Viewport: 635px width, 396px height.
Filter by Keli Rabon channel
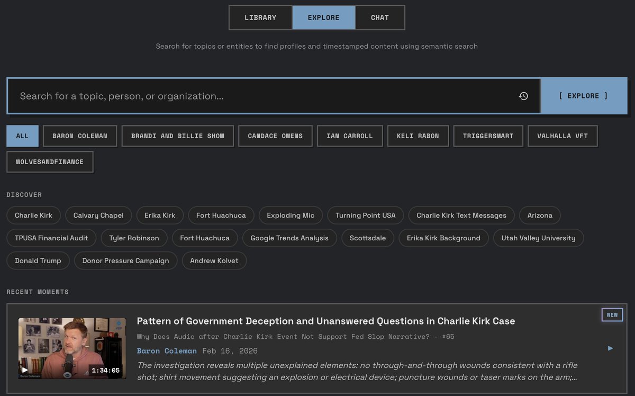coord(418,136)
